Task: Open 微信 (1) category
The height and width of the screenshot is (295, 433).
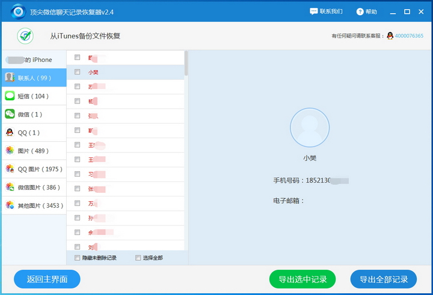Action: click(34, 114)
